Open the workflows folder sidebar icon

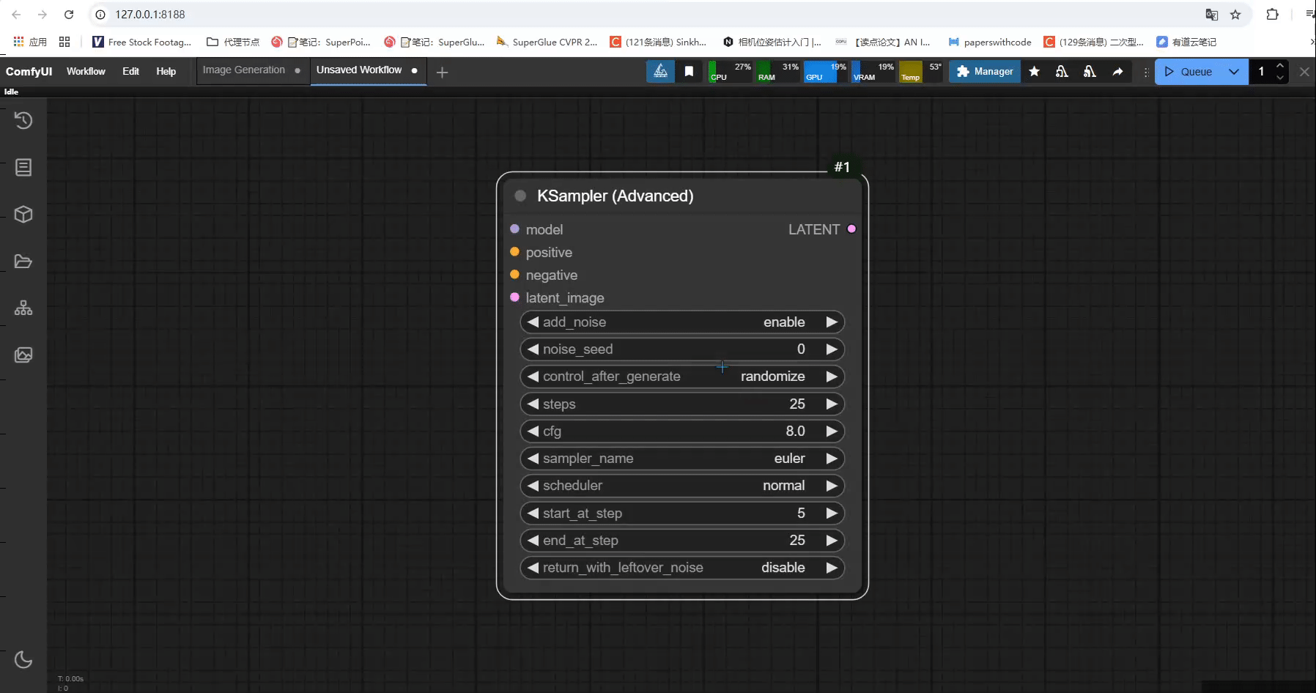click(23, 262)
